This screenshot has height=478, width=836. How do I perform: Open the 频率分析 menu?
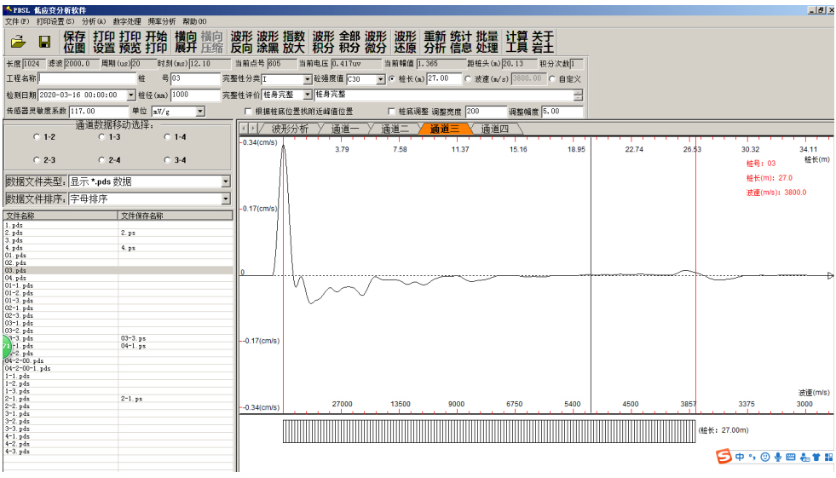pos(162,21)
